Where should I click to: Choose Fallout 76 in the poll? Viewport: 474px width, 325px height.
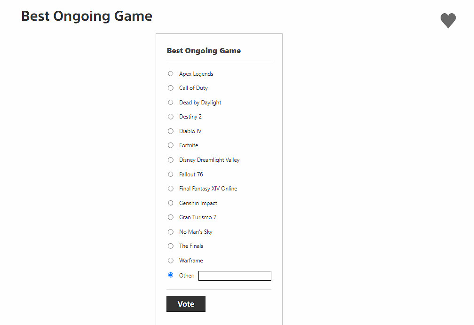tap(171, 174)
